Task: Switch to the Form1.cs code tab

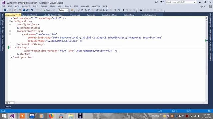Action: [x=91, y=15]
